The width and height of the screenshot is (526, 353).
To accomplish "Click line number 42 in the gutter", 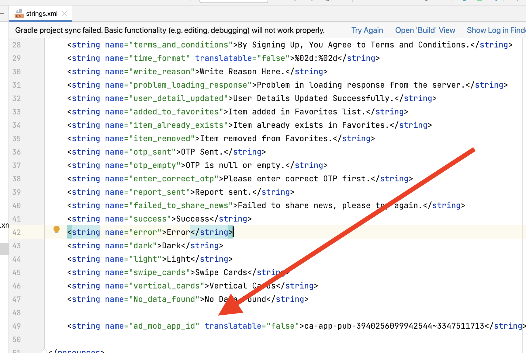I will [x=17, y=232].
